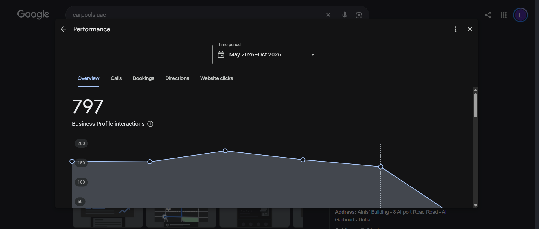This screenshot has width=539, height=229.
Task: Click the '50' y-axis label
Action: coord(80,202)
